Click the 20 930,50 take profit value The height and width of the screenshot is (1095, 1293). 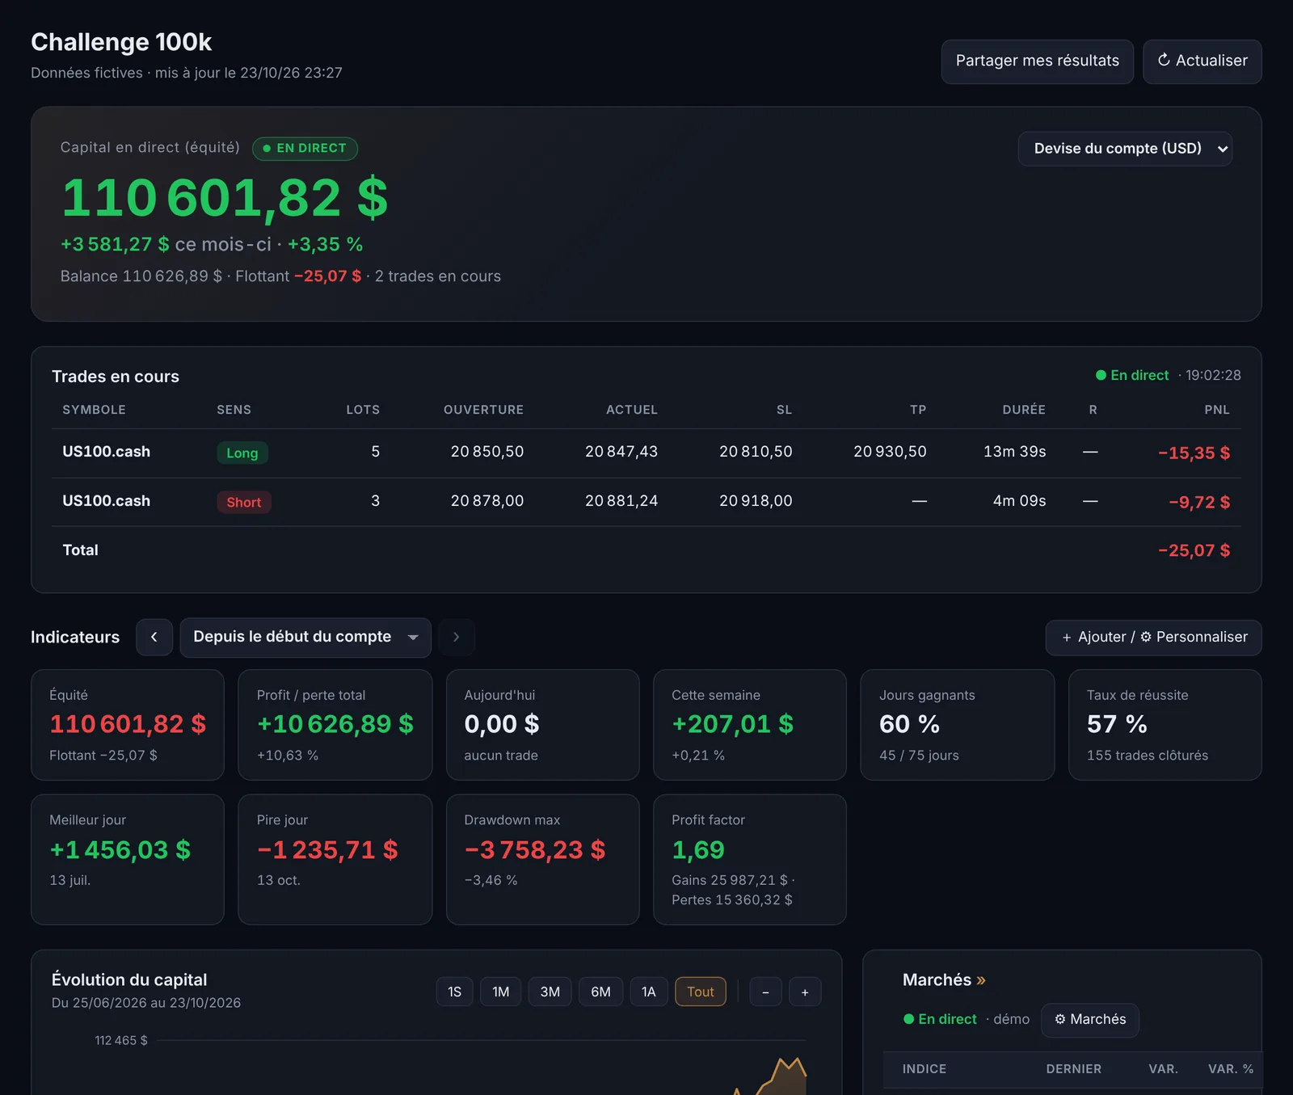[890, 452]
